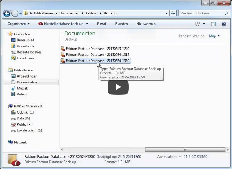This screenshot has height=169, width=232.
Task: Select Bibliotheken in the address path
Action: tap(44, 13)
